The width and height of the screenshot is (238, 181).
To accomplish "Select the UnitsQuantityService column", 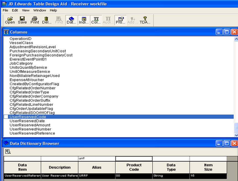I will 28,67.
